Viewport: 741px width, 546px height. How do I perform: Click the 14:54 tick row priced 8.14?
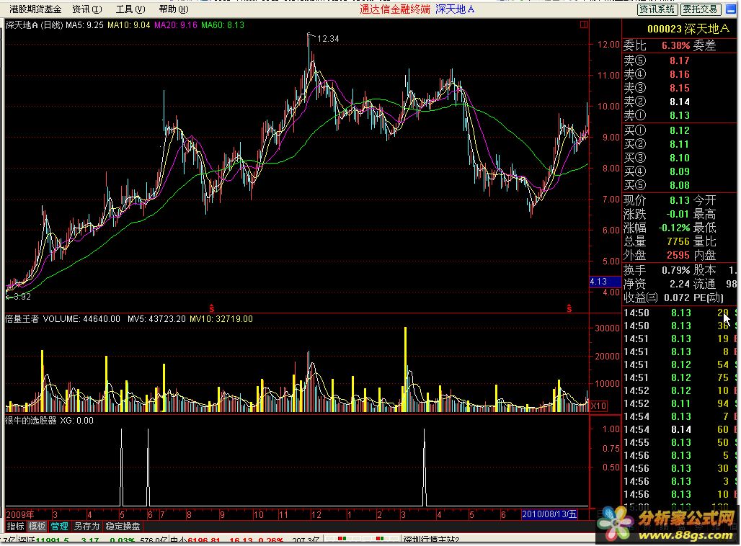tap(680, 429)
